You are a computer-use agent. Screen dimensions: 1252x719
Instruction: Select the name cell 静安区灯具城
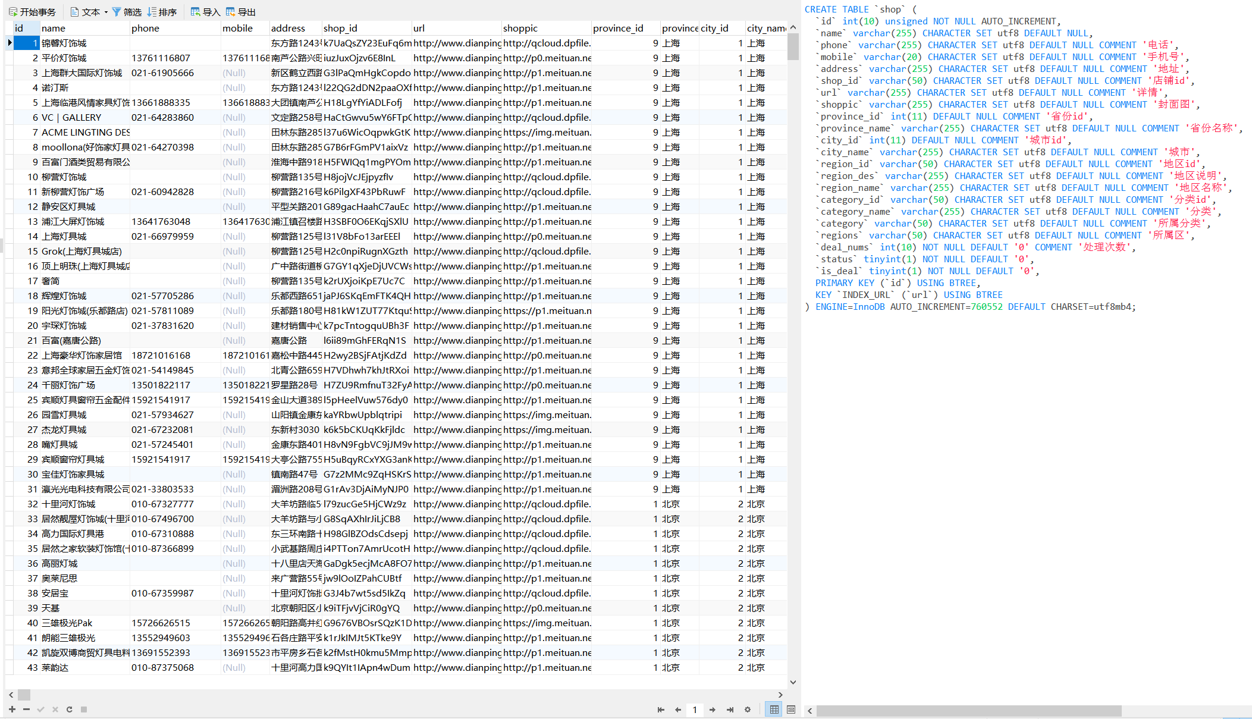pos(85,206)
